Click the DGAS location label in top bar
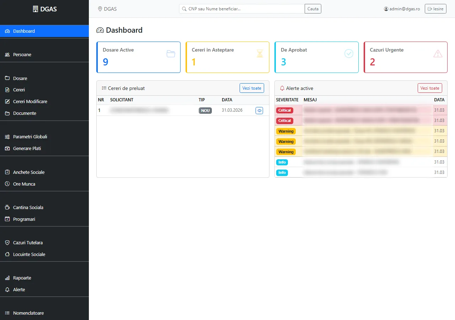 (x=107, y=9)
